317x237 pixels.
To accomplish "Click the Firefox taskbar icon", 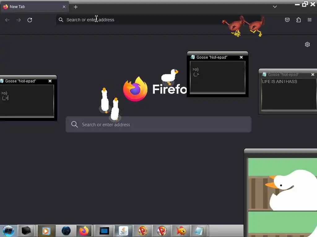I will 84,231.
